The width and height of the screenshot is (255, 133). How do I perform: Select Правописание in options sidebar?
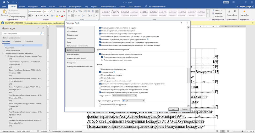(73, 35)
